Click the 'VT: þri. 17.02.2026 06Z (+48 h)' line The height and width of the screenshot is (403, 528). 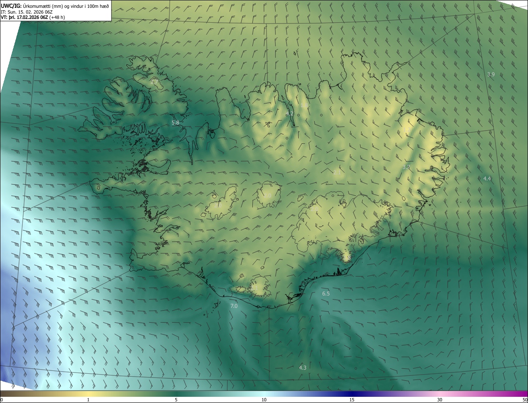33,17
